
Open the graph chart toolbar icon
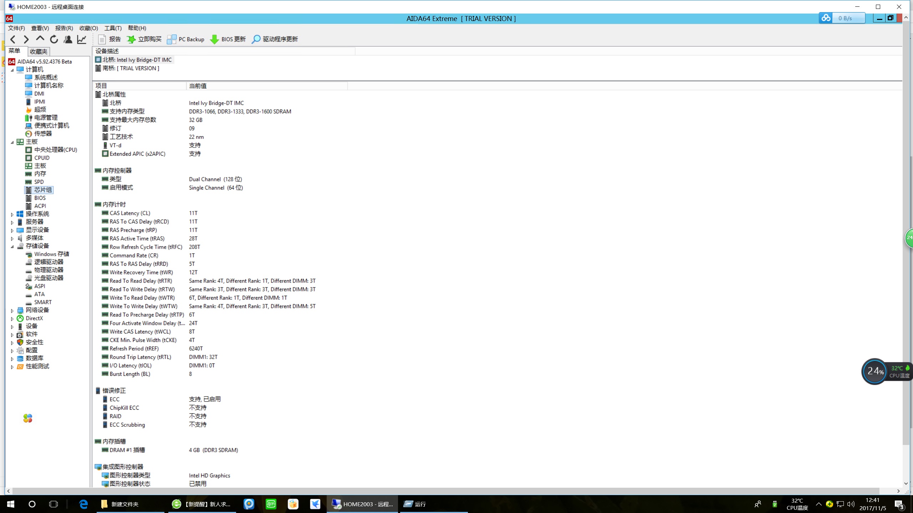pos(82,39)
